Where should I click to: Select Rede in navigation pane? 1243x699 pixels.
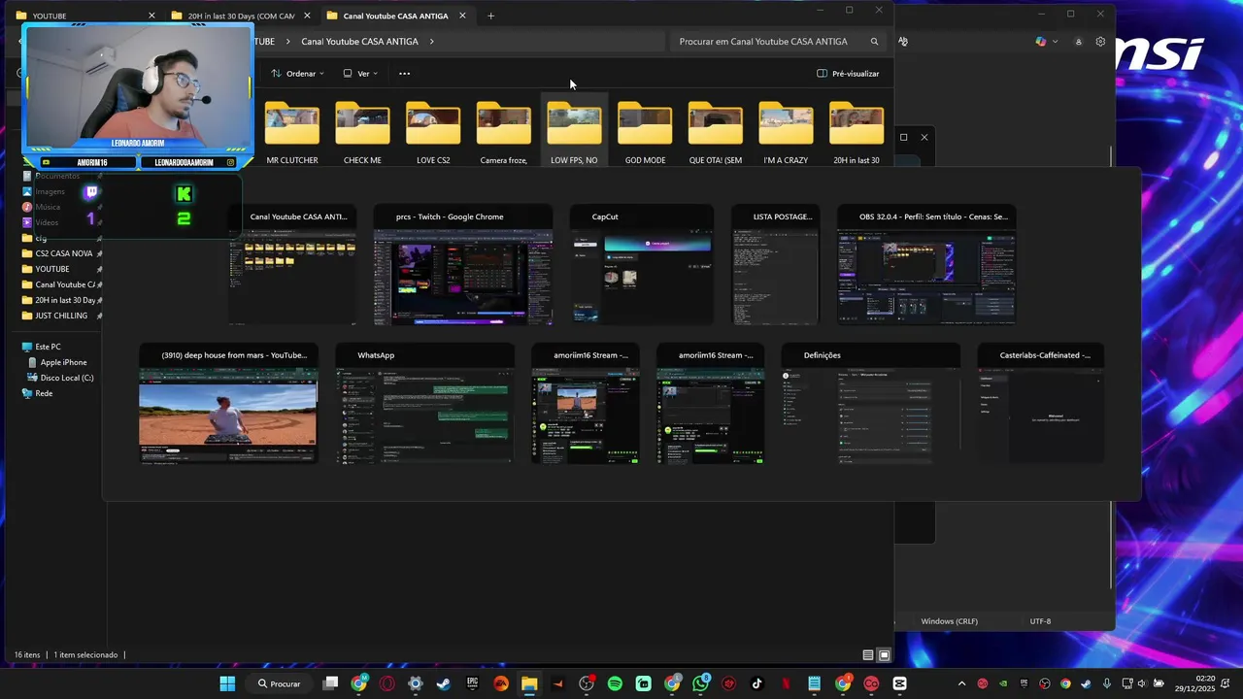[43, 393]
